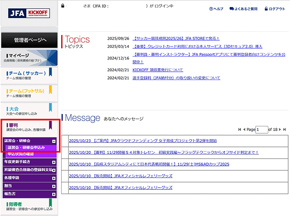
Task: Expand the 割当 menu section
Action: coord(54,185)
